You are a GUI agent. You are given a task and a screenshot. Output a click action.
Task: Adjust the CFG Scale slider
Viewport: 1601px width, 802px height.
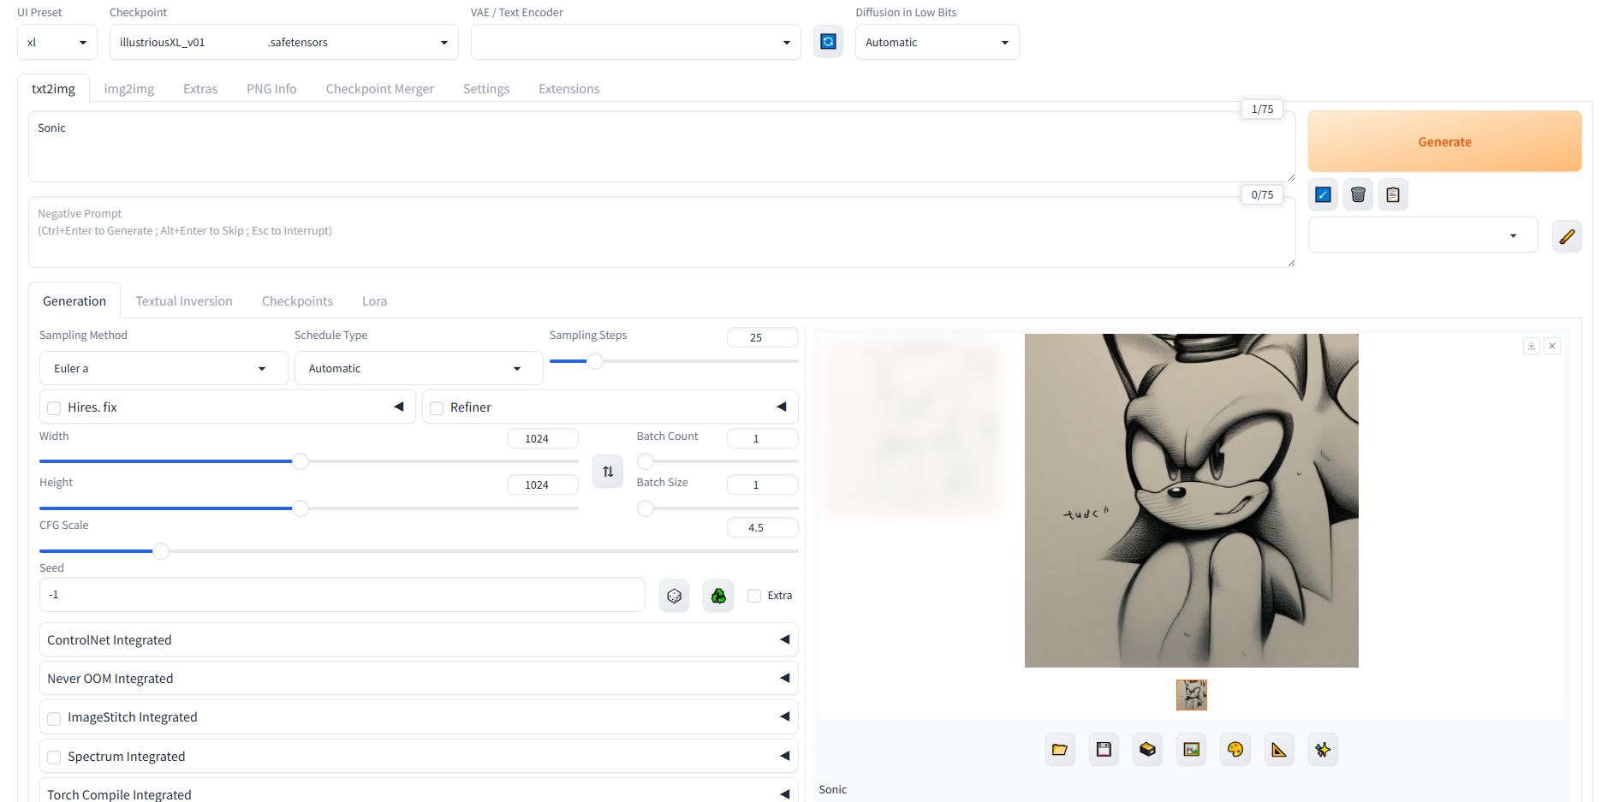419,551
